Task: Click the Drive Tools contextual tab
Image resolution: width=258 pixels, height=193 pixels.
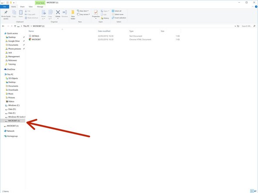Action: coord(40,3)
